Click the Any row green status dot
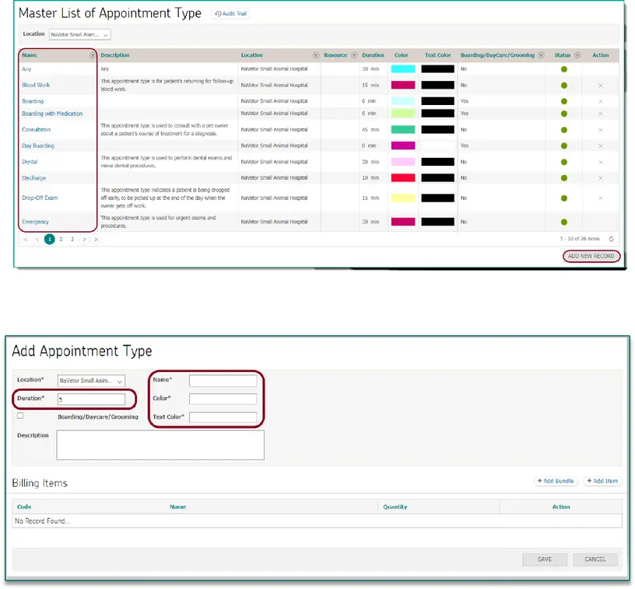Screen dimensions: 635x589 [563, 69]
